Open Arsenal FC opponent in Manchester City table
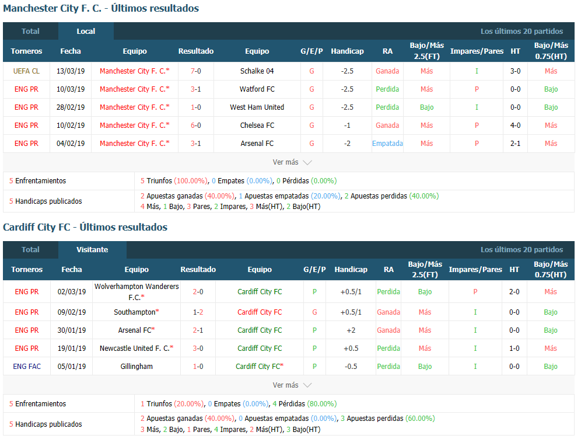This screenshot has height=439, width=581. tap(257, 144)
